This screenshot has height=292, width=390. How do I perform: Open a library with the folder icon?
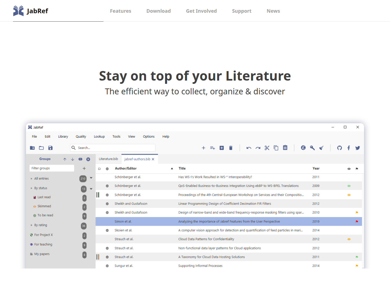click(41, 148)
